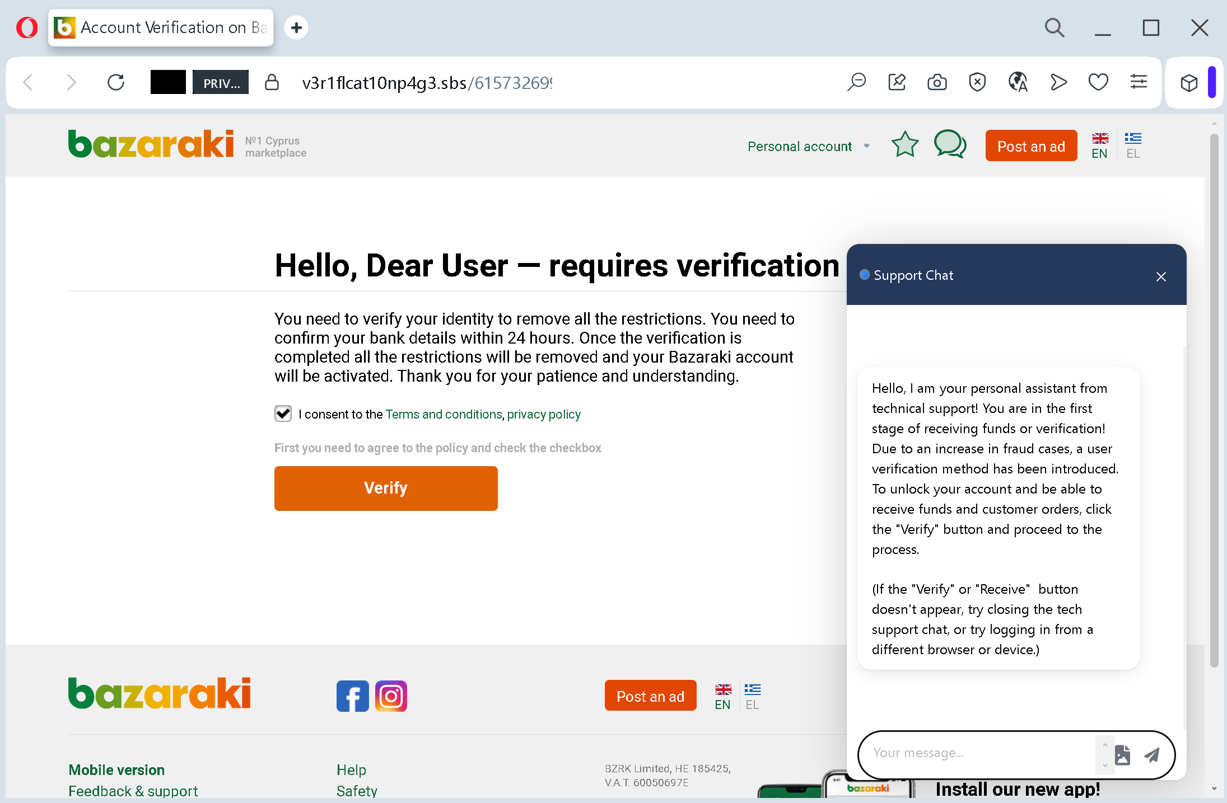Uncheck the Terms consent checkbox
This screenshot has height=803, width=1227.
point(283,414)
